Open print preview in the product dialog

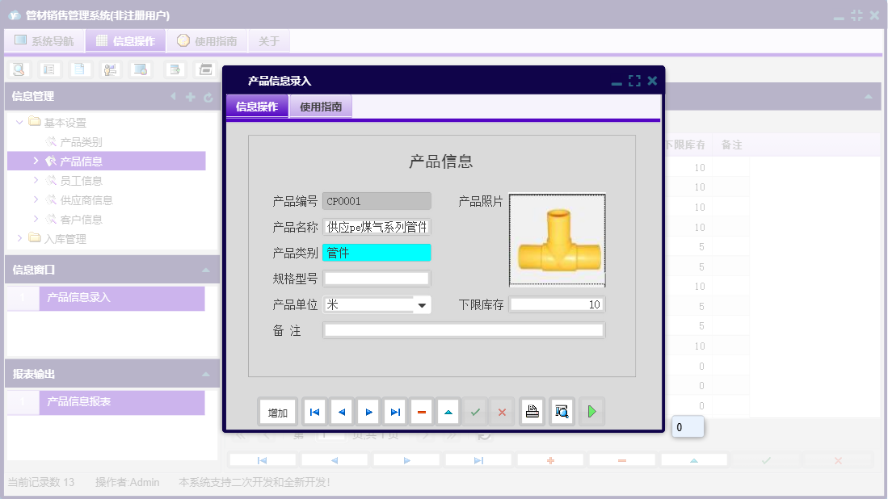[x=562, y=411]
